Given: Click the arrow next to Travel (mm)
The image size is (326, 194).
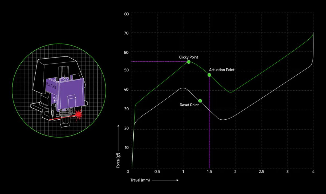Looking at the screenshot, I should coord(165,180).
